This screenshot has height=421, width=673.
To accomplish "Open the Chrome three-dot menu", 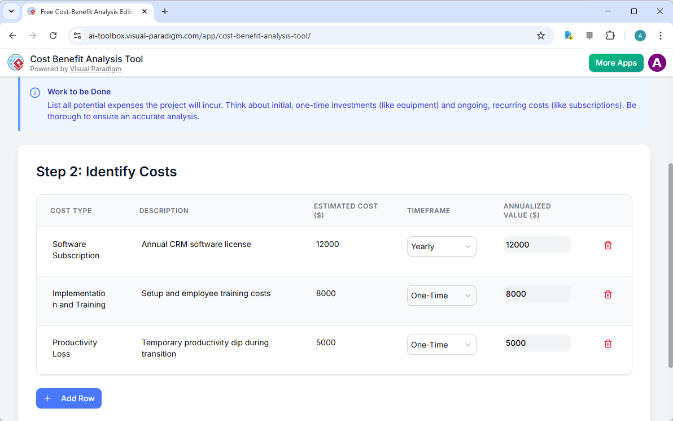I will tap(661, 35).
